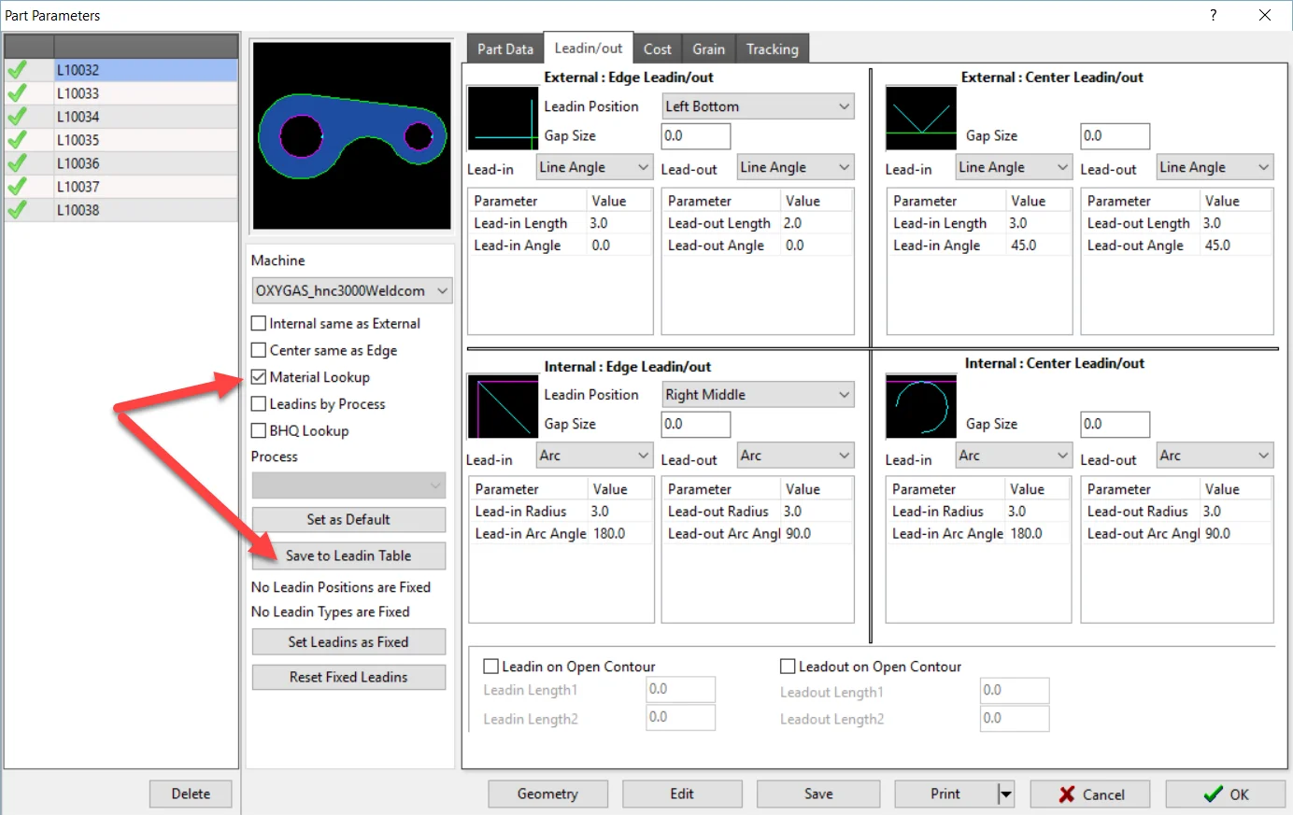Image resolution: width=1293 pixels, height=815 pixels.
Task: Enable the BHQ Lookup checkbox
Action: (259, 430)
